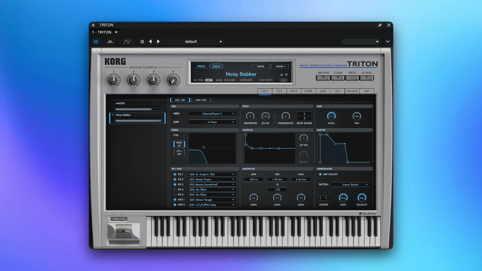Collapse the Noisy Stabber tree item

coord(113,115)
